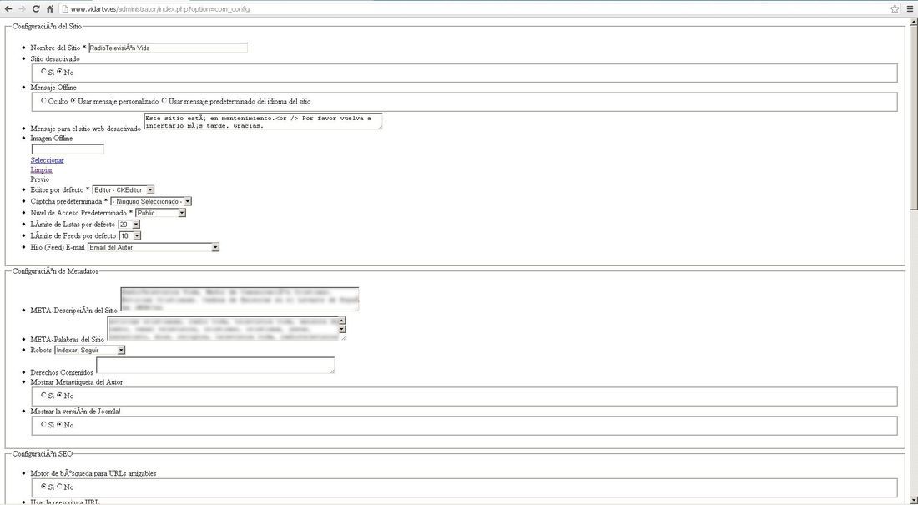
Task: Open Límite de Listas por defecto dropdown
Action: click(x=129, y=225)
